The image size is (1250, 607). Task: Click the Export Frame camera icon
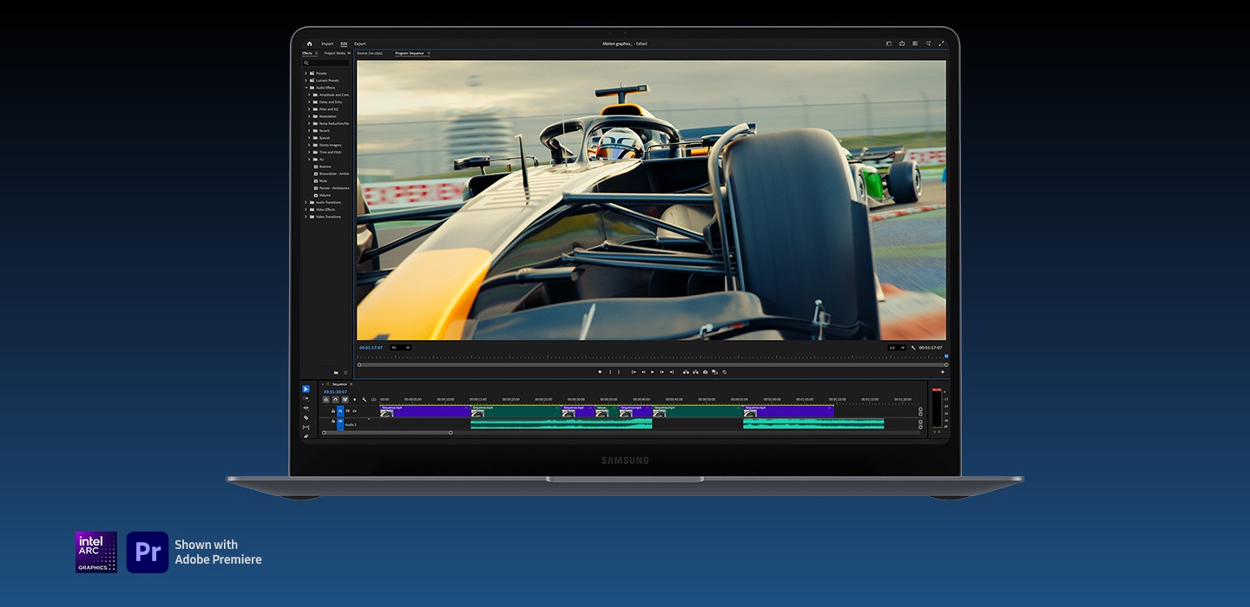[x=705, y=372]
